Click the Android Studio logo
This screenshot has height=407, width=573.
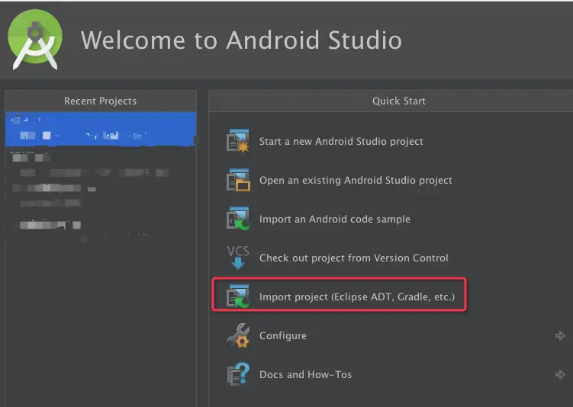click(35, 40)
